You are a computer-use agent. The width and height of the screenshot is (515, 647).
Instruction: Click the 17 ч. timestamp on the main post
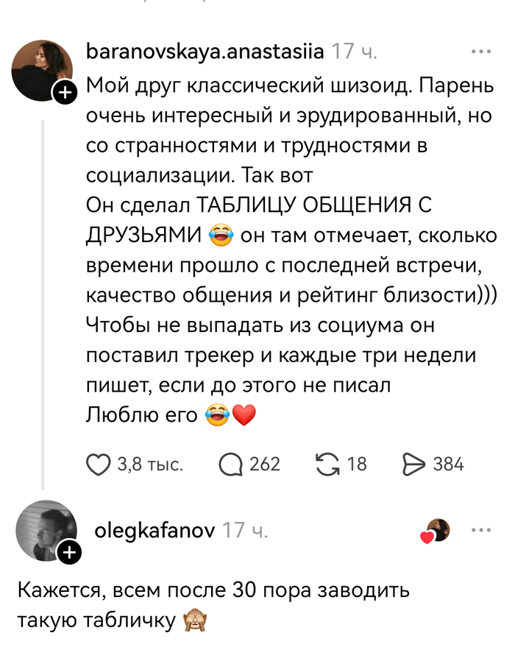[x=354, y=52]
